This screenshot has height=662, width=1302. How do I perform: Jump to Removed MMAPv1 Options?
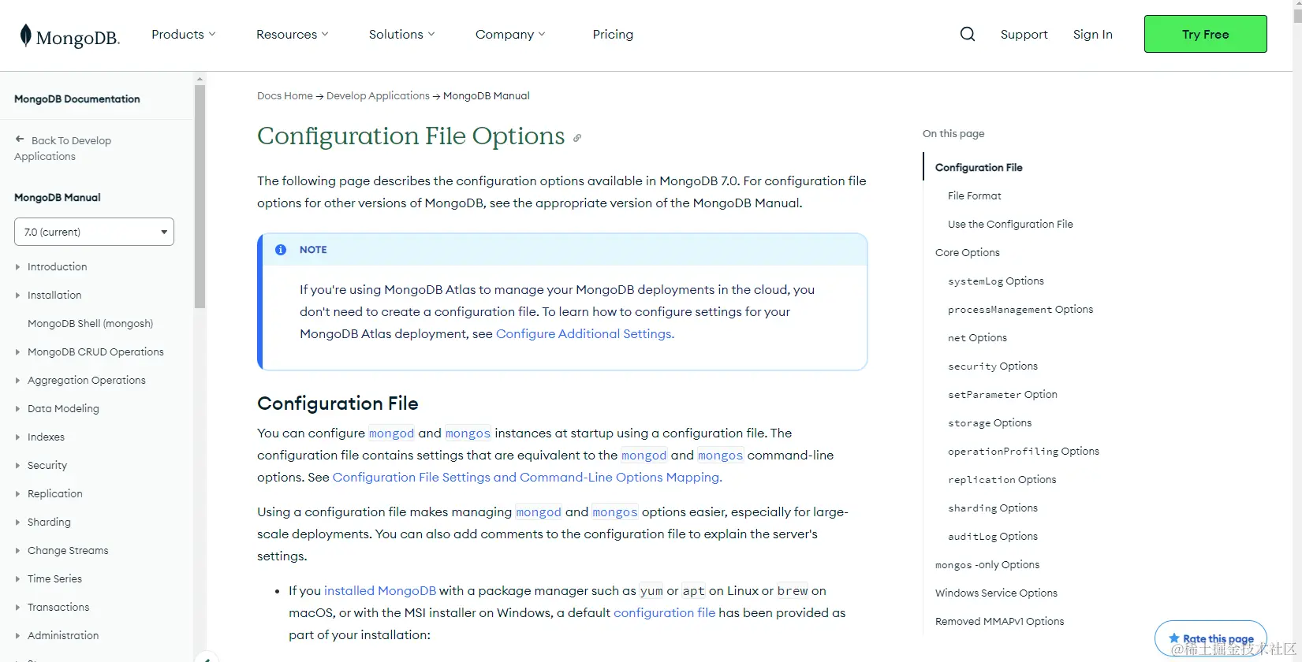coord(999,621)
